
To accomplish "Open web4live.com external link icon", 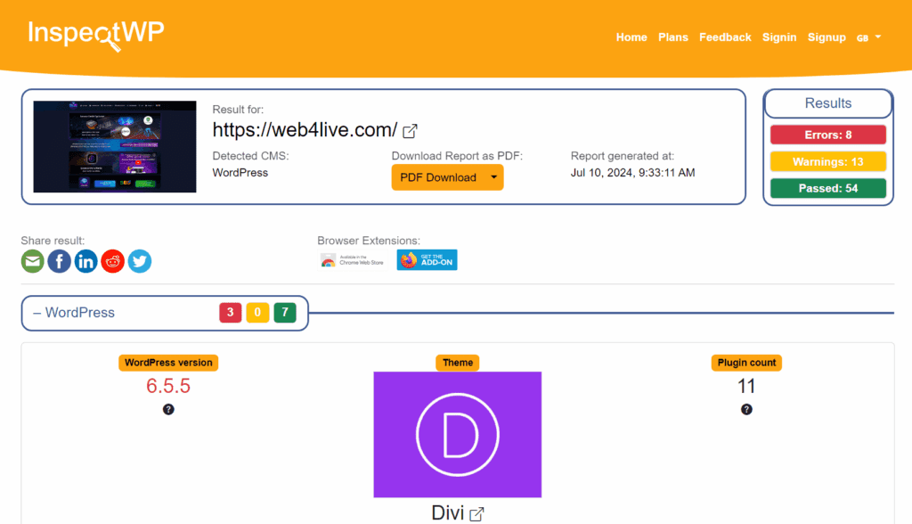I will point(410,131).
